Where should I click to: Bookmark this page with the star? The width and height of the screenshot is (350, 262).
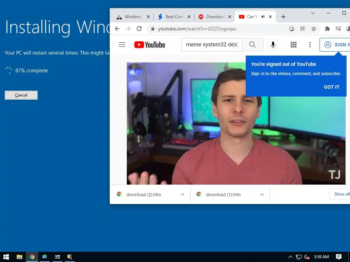point(314,29)
